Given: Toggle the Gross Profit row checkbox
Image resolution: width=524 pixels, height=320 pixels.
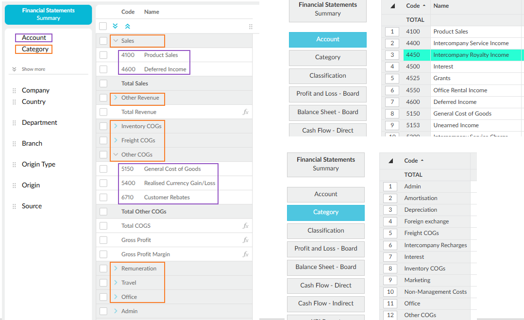Looking at the screenshot, I should (x=103, y=240).
